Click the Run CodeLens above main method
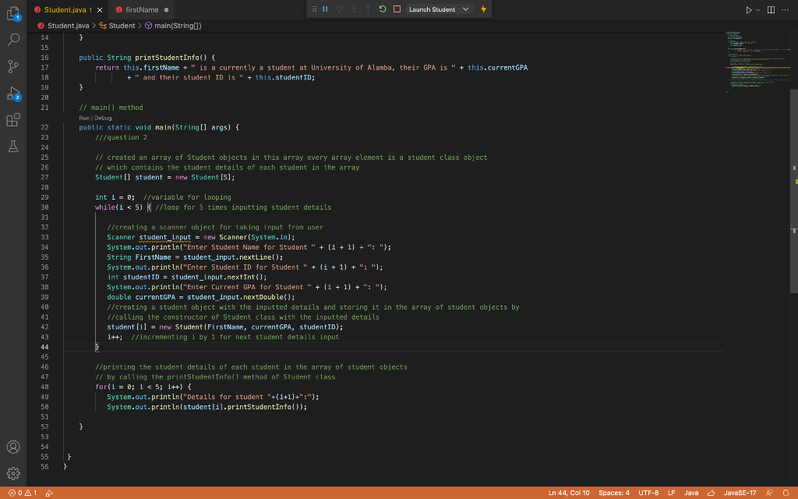The image size is (798, 499). pos(84,118)
